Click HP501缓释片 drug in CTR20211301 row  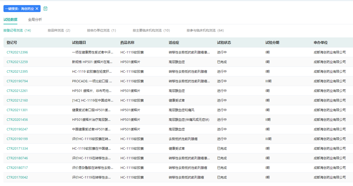click(x=130, y=110)
